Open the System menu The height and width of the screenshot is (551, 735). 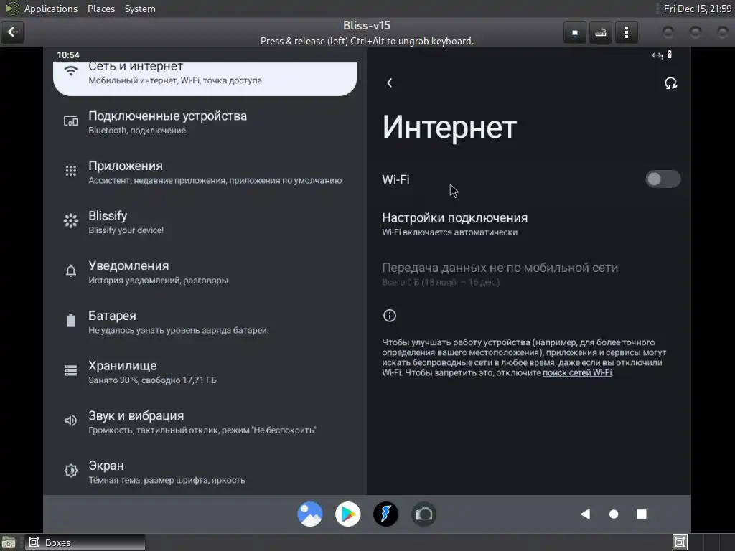[140, 9]
